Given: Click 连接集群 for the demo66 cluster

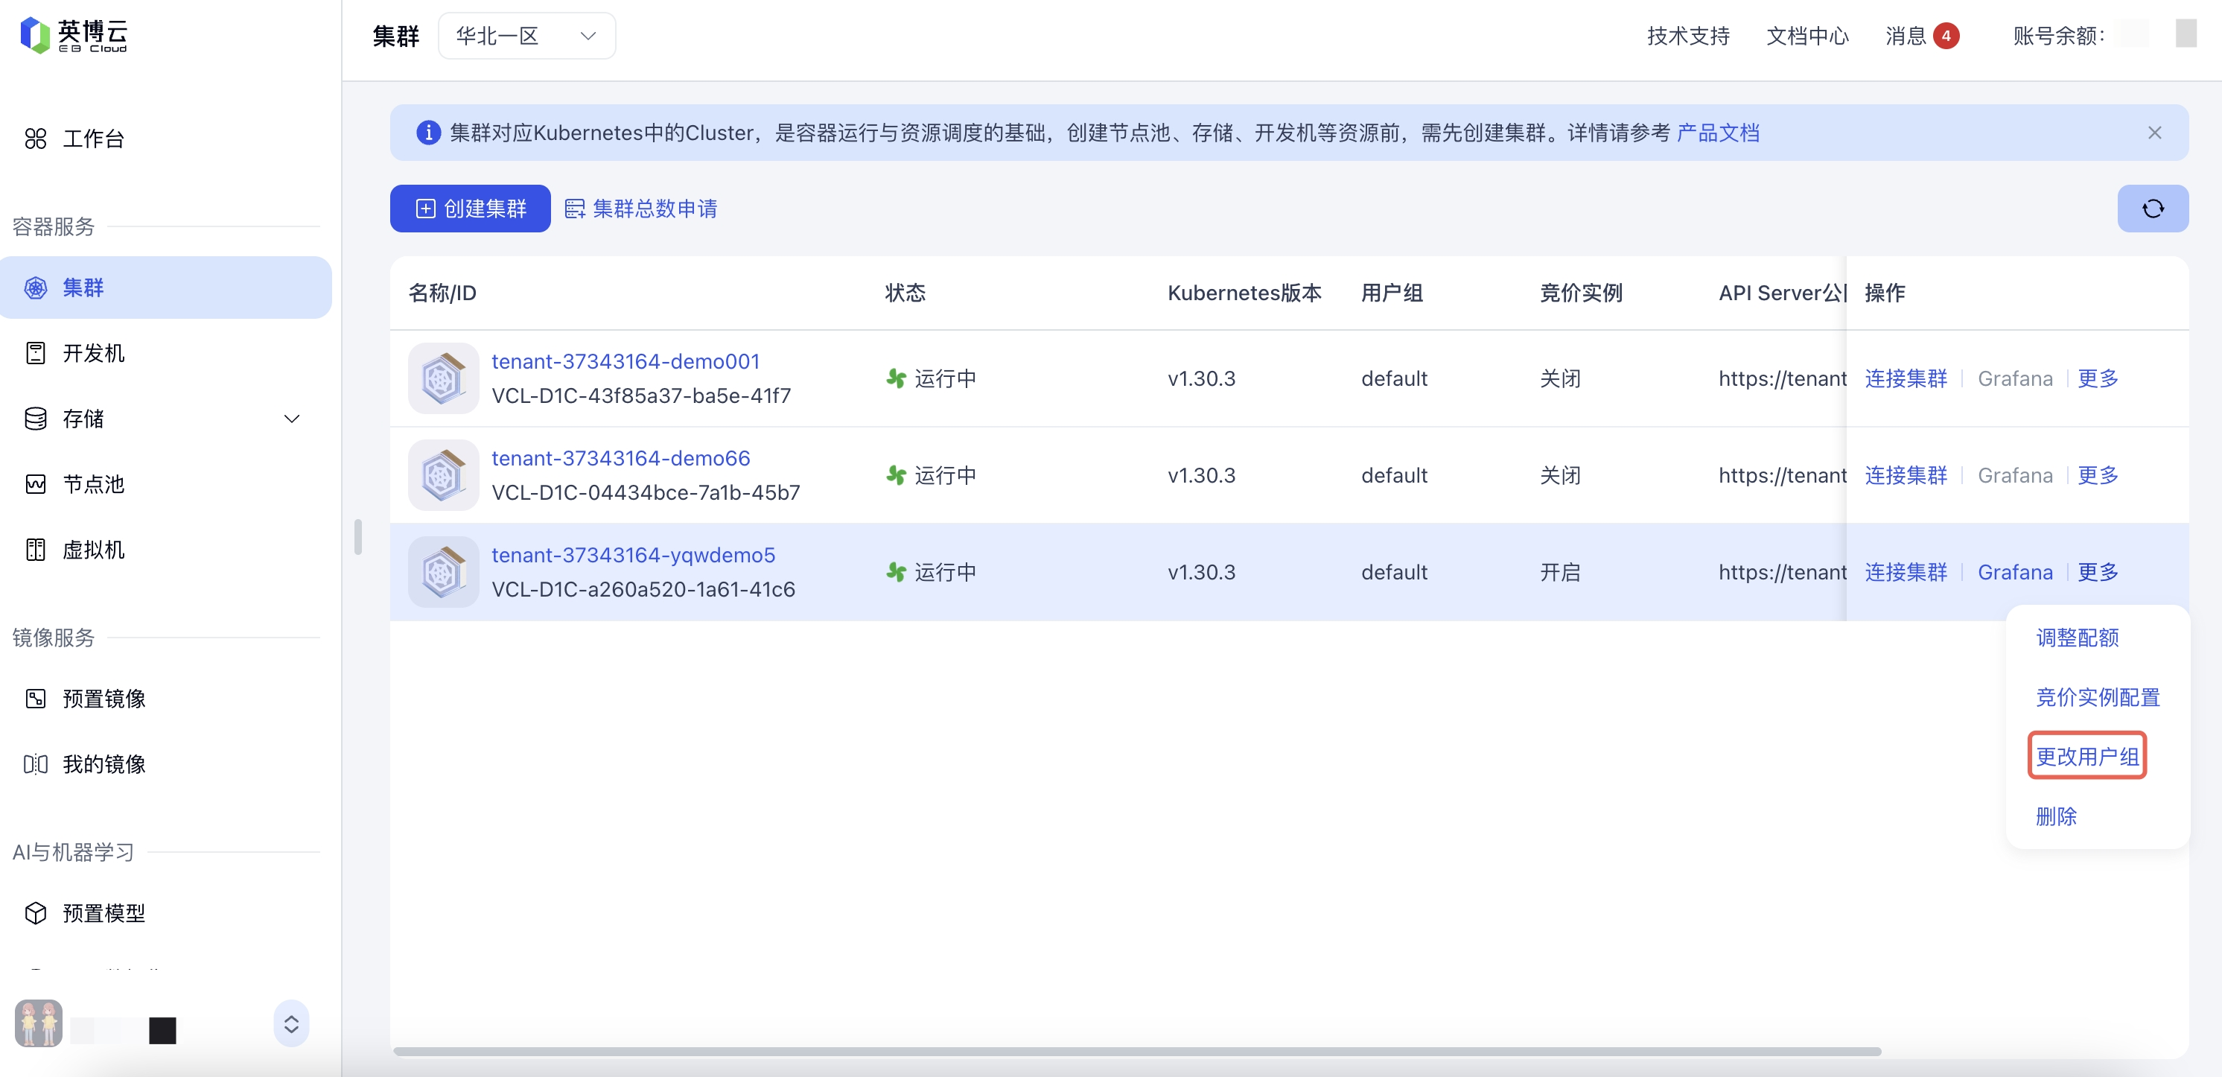Looking at the screenshot, I should tap(1906, 475).
